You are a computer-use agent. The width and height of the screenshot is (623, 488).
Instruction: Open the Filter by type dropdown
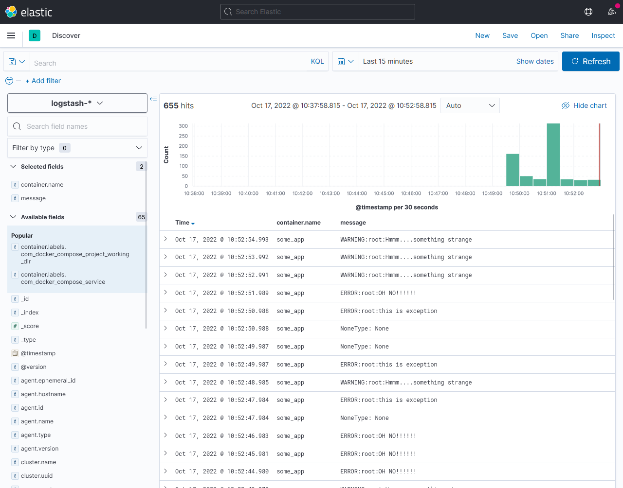point(77,148)
